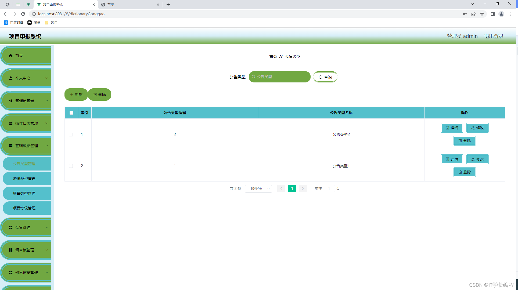This screenshot has height=290, width=518.
Task: Open the browser profile avatar
Action: point(501,14)
